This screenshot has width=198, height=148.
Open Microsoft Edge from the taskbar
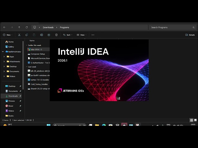(104, 125)
